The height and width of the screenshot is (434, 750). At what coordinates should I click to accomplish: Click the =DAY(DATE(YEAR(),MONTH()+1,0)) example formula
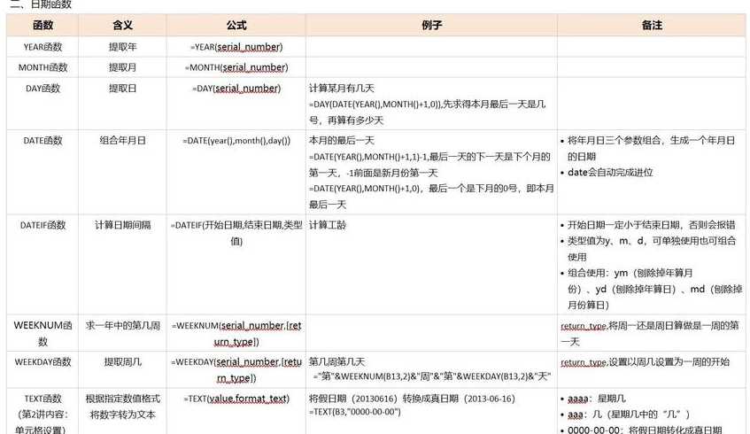pyautogui.click(x=375, y=105)
